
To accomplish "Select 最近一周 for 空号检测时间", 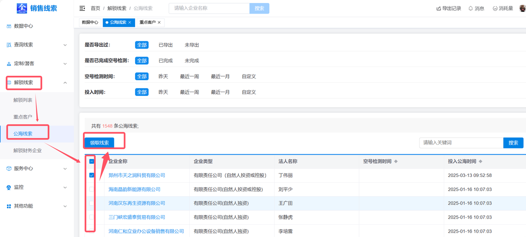I will (x=189, y=77).
